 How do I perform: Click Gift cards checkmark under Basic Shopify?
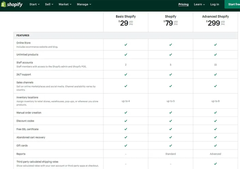(126, 145)
